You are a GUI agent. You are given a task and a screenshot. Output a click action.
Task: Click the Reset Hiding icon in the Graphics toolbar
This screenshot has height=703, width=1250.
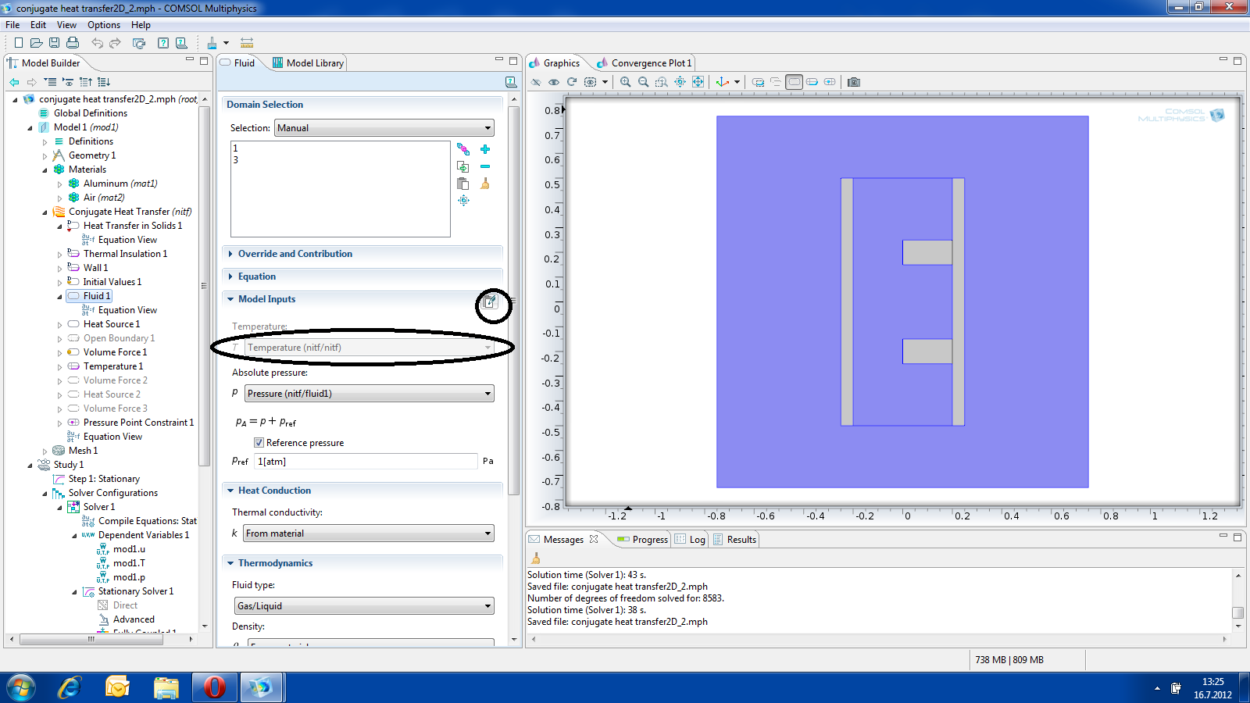[x=572, y=82]
